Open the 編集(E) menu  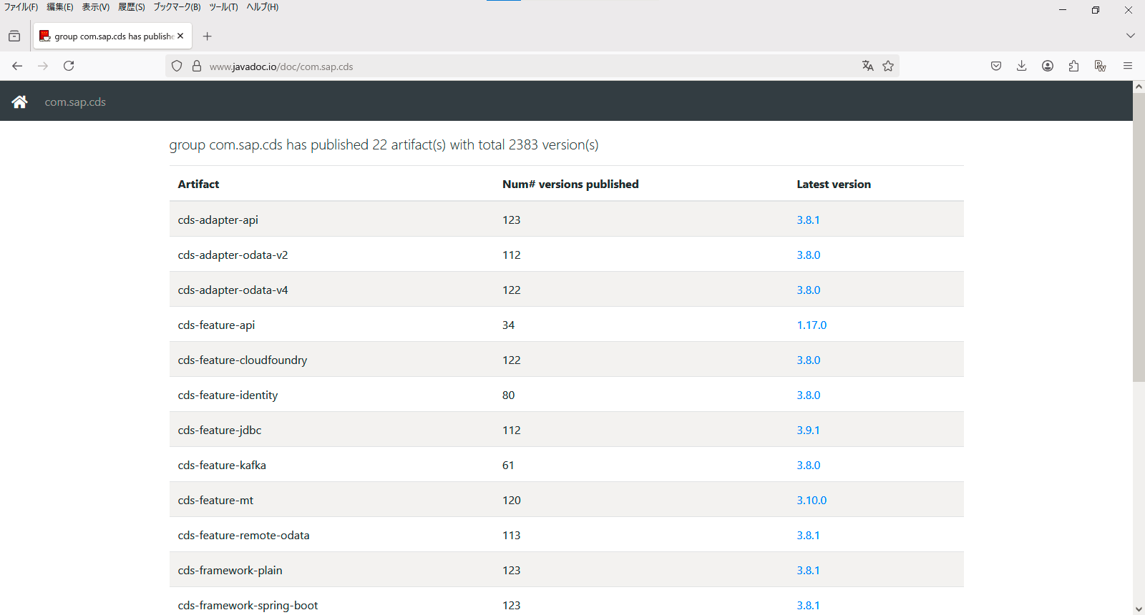60,7
